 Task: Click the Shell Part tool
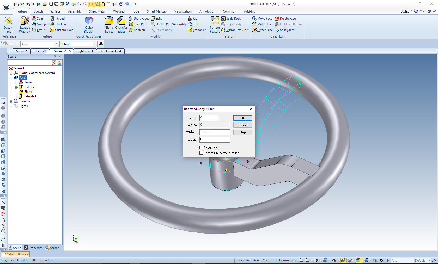click(138, 24)
